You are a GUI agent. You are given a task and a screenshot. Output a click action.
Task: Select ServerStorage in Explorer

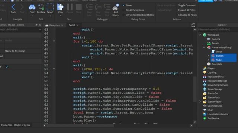(215, 89)
